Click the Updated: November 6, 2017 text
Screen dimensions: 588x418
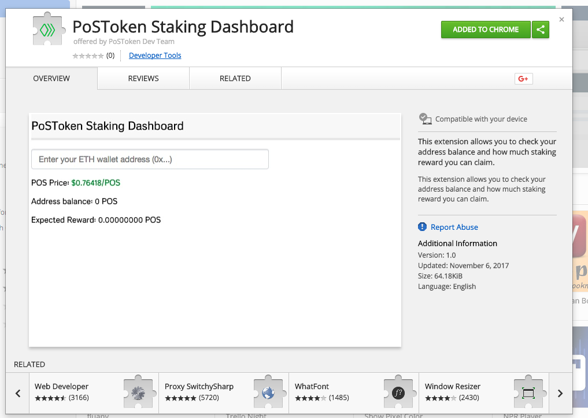(x=464, y=266)
